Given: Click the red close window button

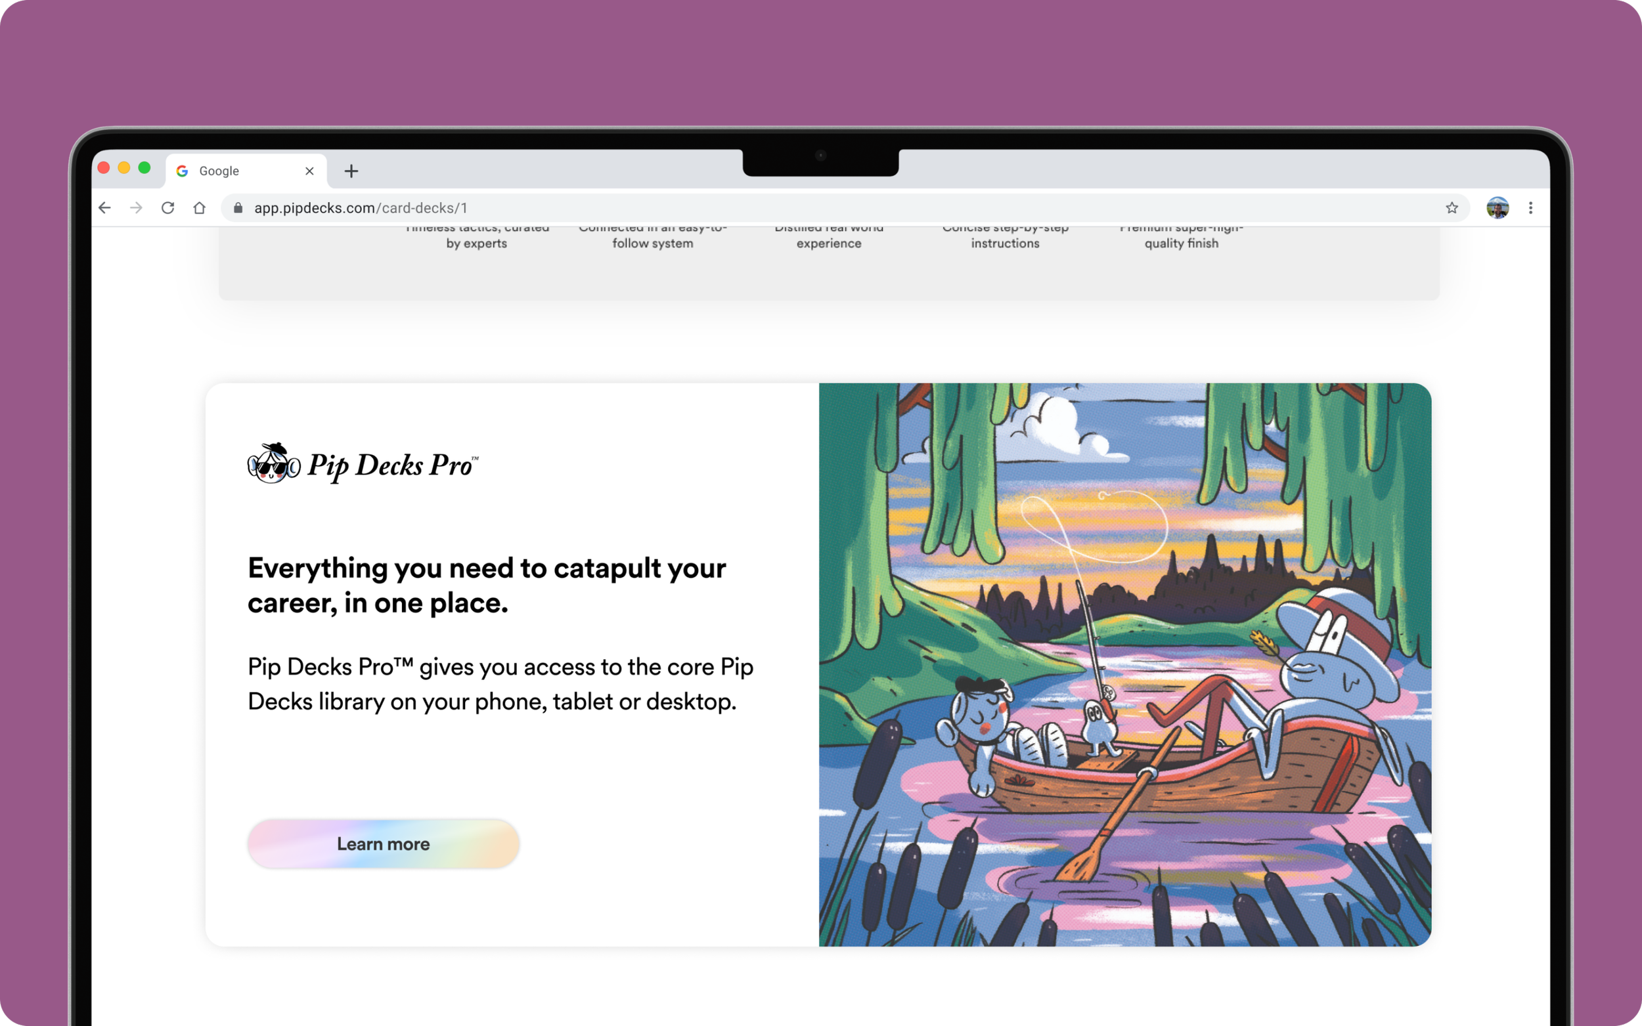Looking at the screenshot, I should click(104, 167).
